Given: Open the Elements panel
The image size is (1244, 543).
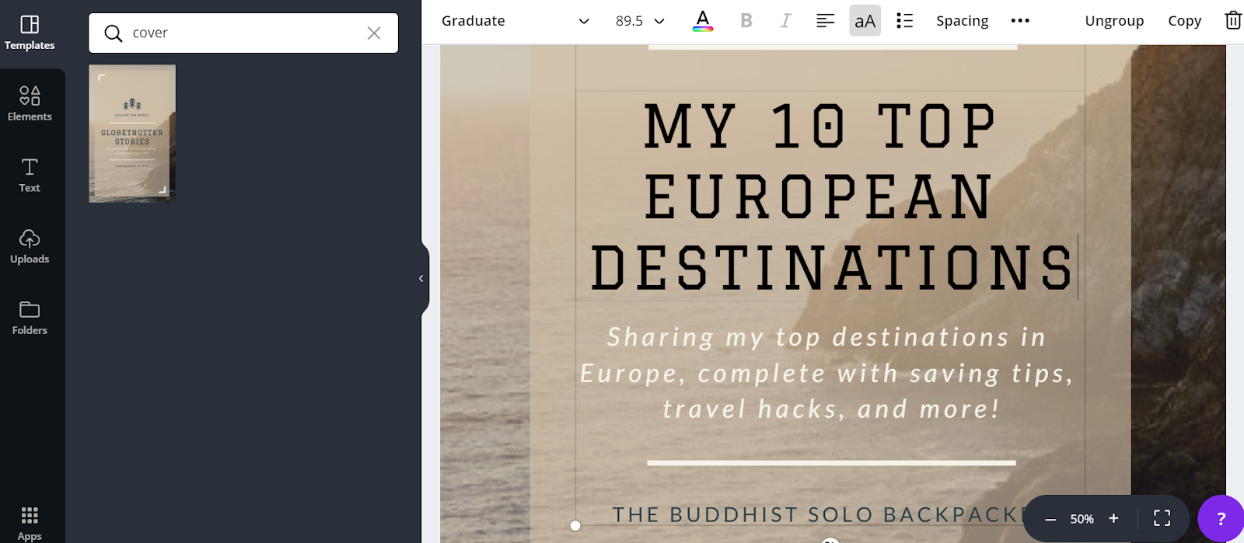Looking at the screenshot, I should [30, 104].
